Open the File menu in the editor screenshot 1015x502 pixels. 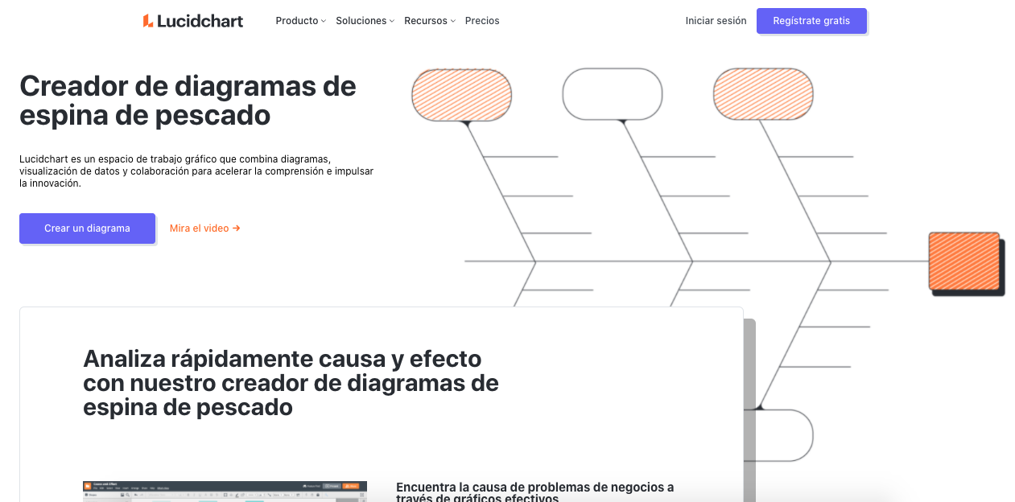pos(95,488)
